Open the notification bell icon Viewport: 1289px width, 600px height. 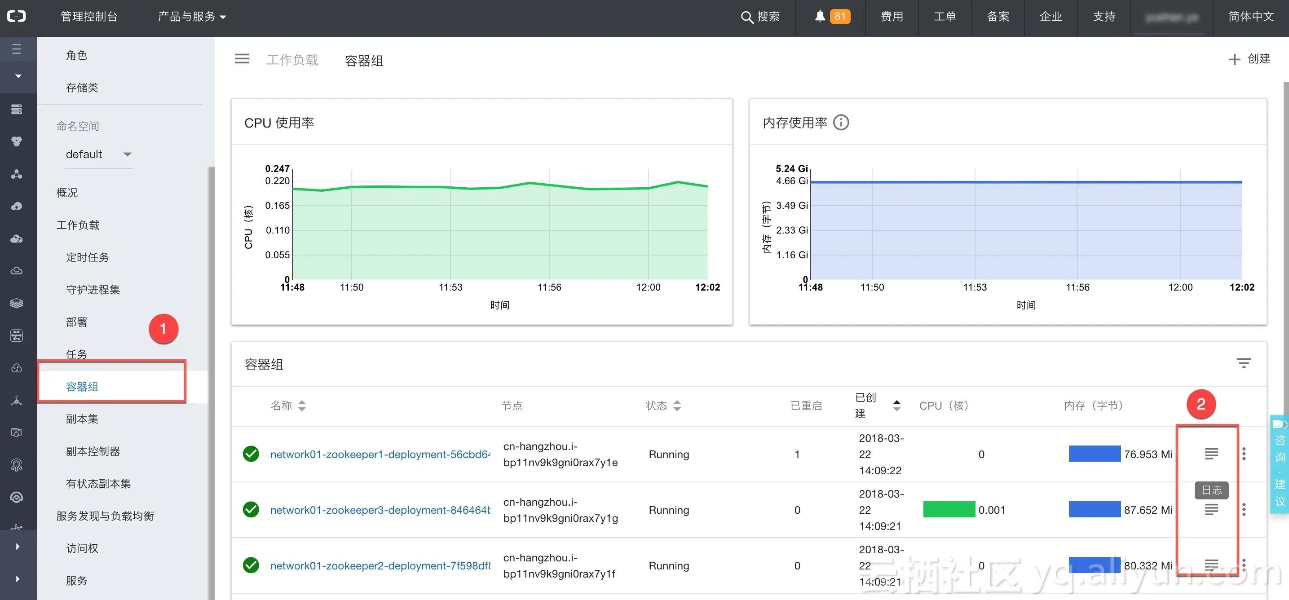pos(820,17)
